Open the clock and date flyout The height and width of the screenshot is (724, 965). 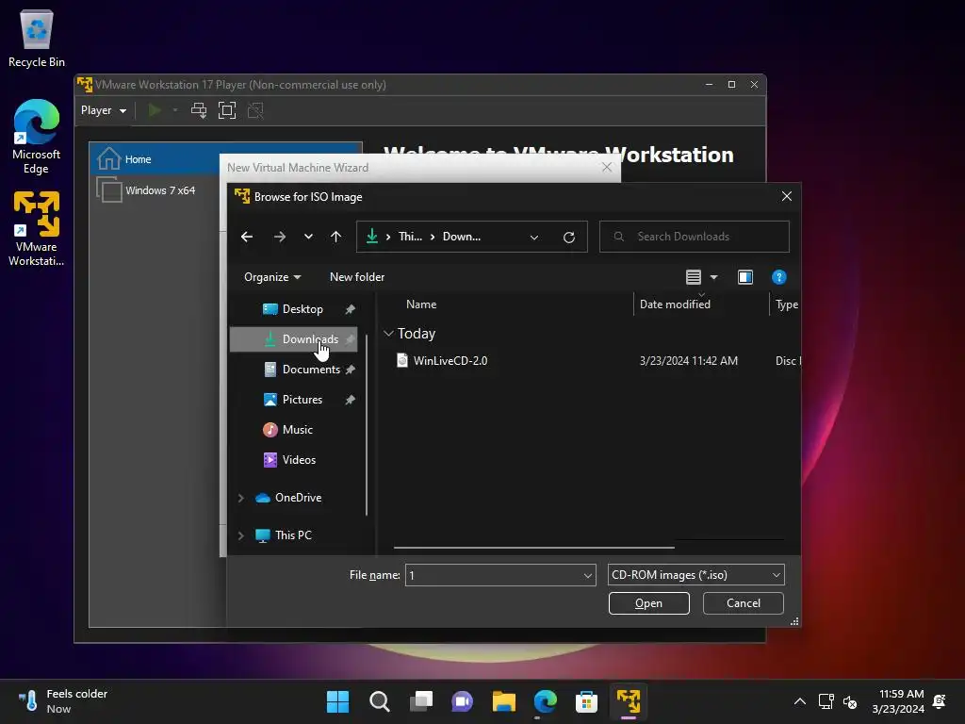898,701
